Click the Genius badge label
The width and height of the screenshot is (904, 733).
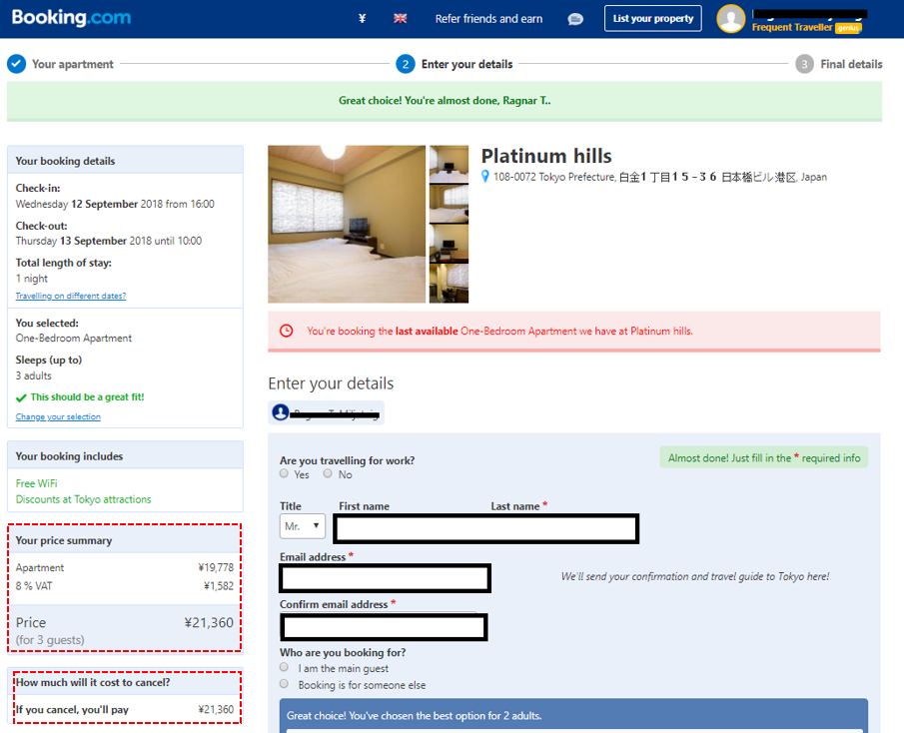tap(848, 28)
